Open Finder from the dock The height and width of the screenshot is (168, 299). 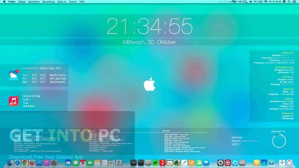(x=10, y=163)
